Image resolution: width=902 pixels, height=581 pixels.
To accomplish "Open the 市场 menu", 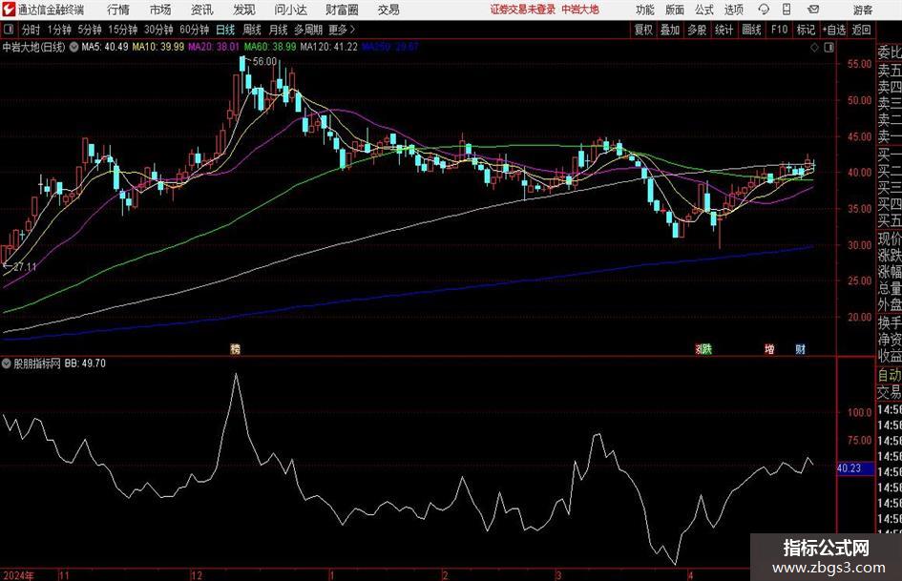I will [160, 10].
